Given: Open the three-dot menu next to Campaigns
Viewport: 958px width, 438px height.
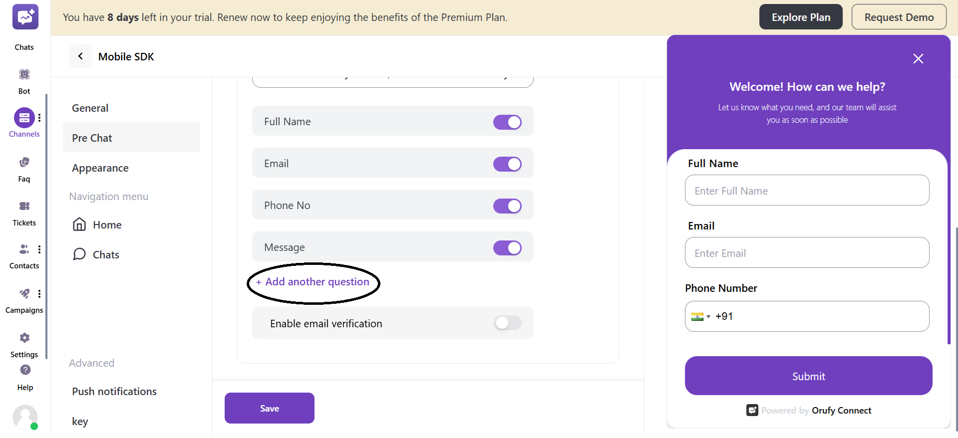Looking at the screenshot, I should pos(39,293).
